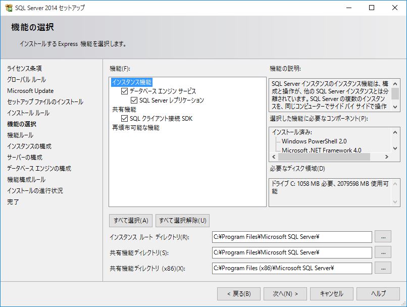Click left arrow of components horizontal scrollbar
This screenshot has height=307, width=407.
(x=274, y=157)
